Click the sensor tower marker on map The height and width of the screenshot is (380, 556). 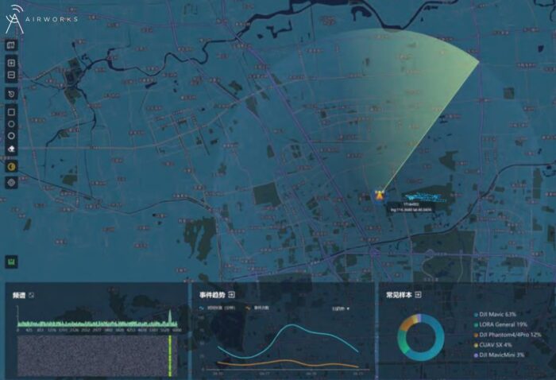click(379, 192)
